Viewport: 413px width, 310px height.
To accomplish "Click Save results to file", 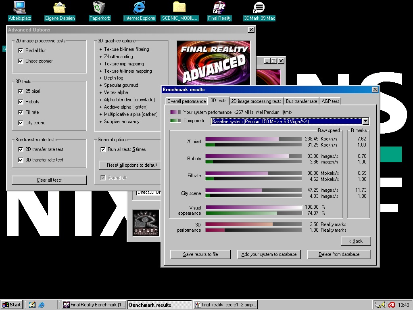I will [x=200, y=254].
